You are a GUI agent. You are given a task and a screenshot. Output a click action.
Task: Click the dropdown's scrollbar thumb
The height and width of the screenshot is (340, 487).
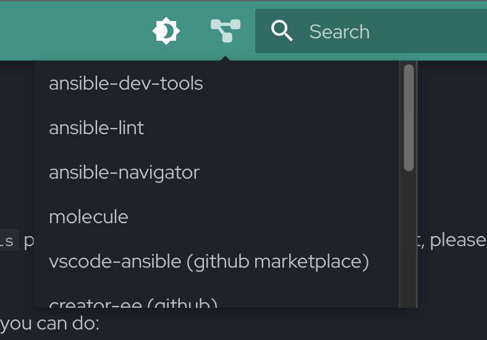(409, 117)
